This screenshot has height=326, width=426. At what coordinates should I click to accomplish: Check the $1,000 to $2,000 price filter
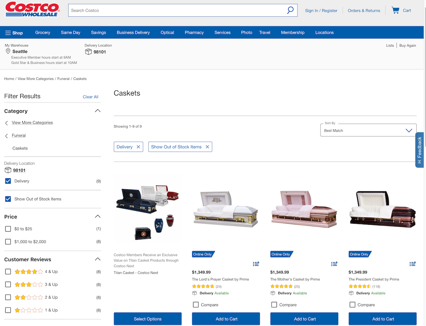click(8, 242)
